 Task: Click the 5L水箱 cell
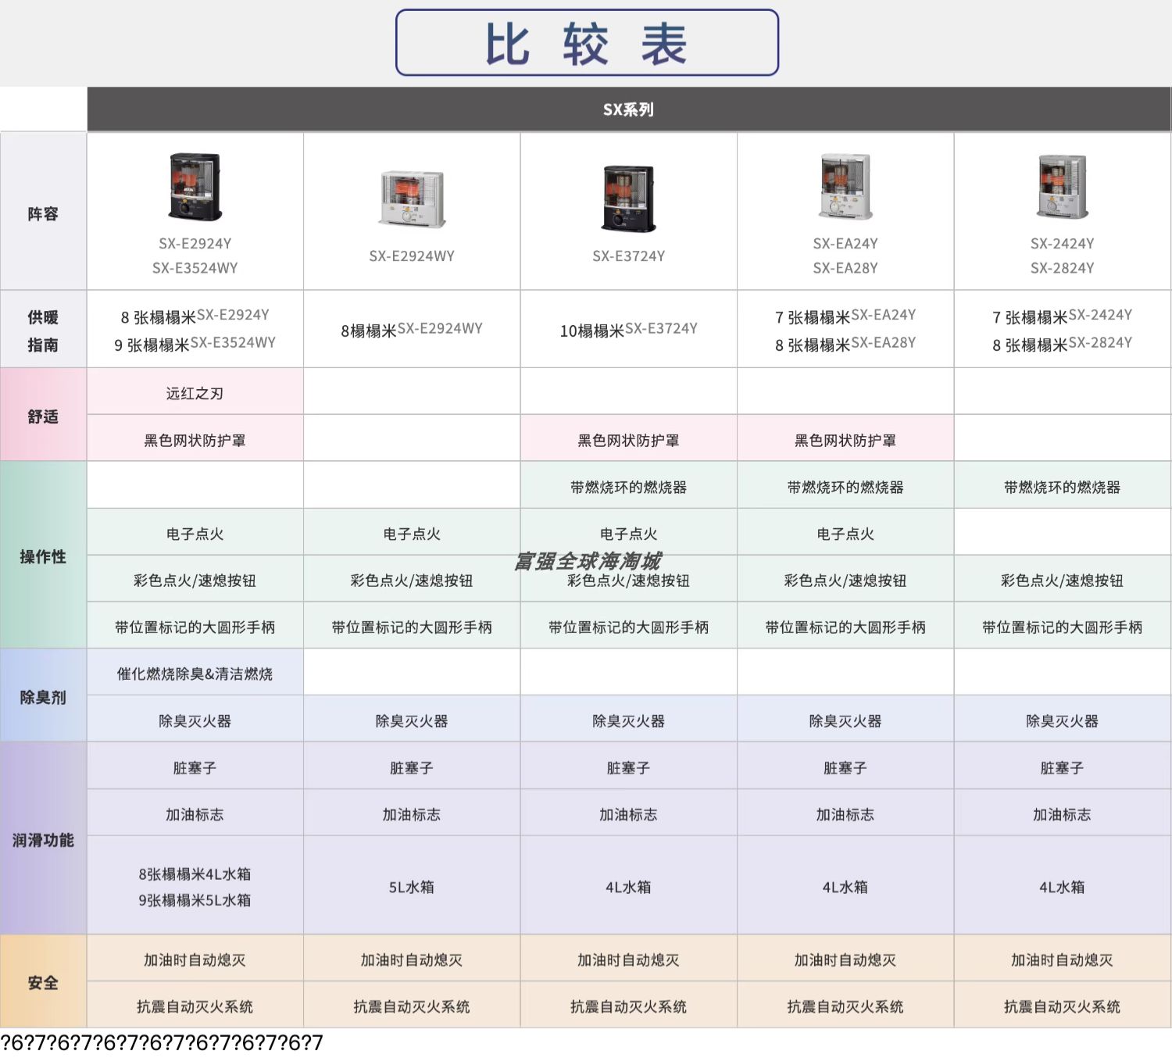click(412, 887)
